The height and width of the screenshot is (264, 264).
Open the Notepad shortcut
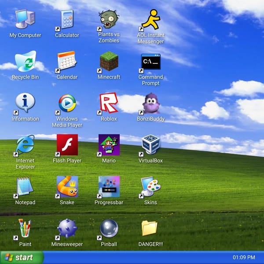25,186
